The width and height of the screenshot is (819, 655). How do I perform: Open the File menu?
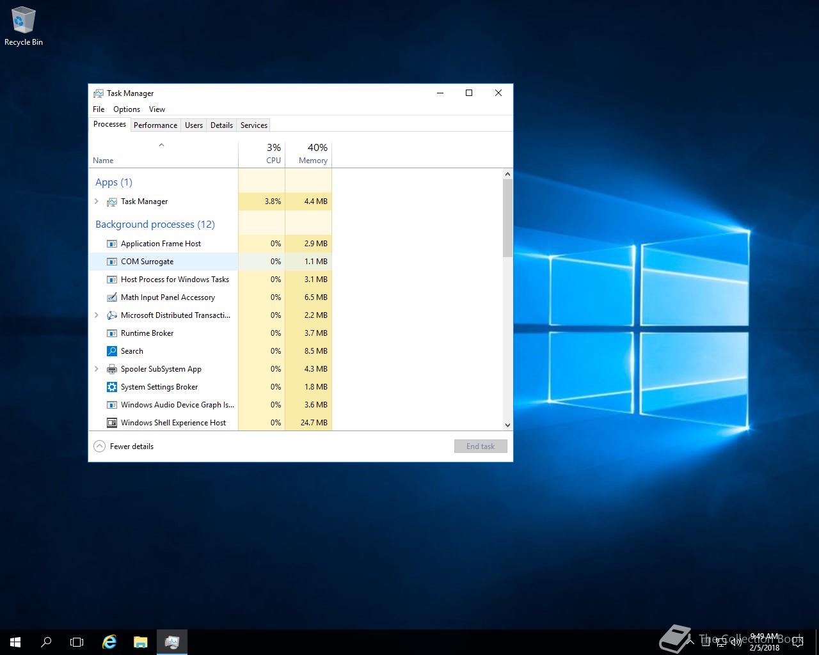point(99,109)
